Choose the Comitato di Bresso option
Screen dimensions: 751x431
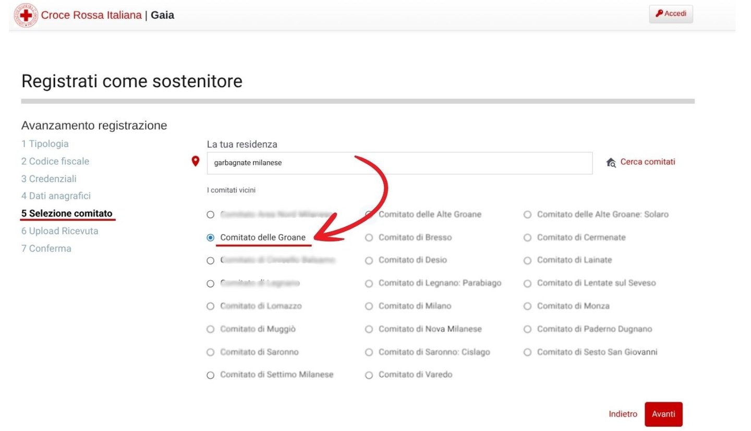pos(369,237)
